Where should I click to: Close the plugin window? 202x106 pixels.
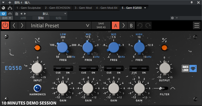198,2
